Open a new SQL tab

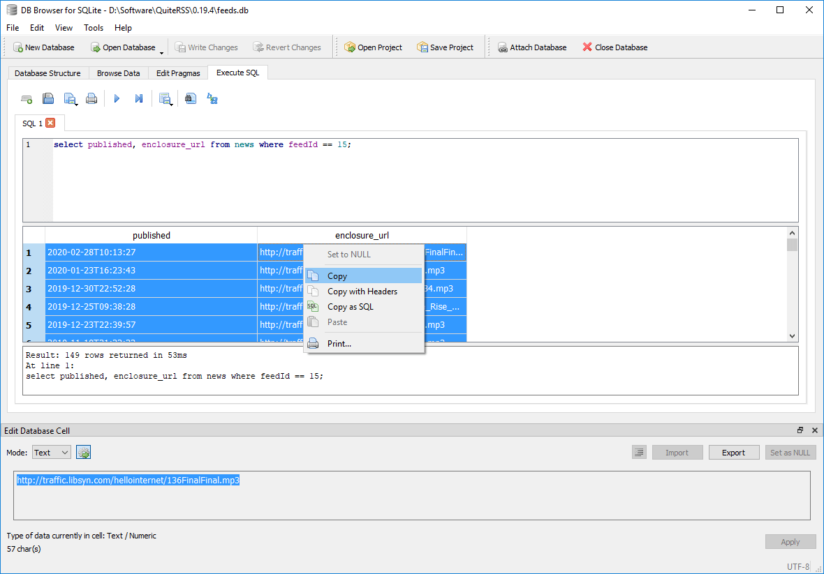[x=27, y=98]
